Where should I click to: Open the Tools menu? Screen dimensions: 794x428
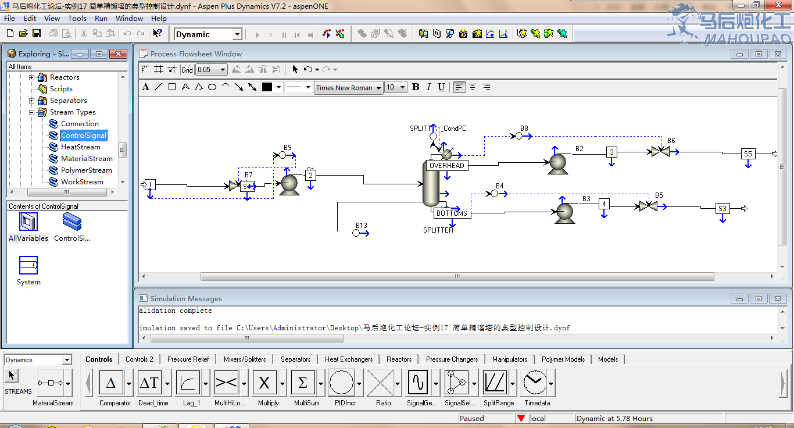[77, 18]
